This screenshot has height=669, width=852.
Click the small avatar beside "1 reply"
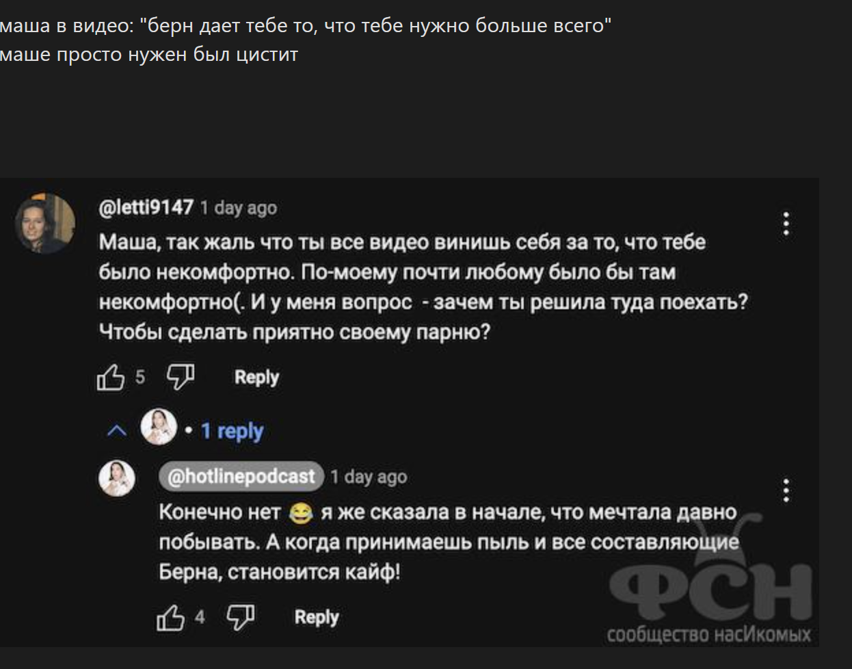159,428
